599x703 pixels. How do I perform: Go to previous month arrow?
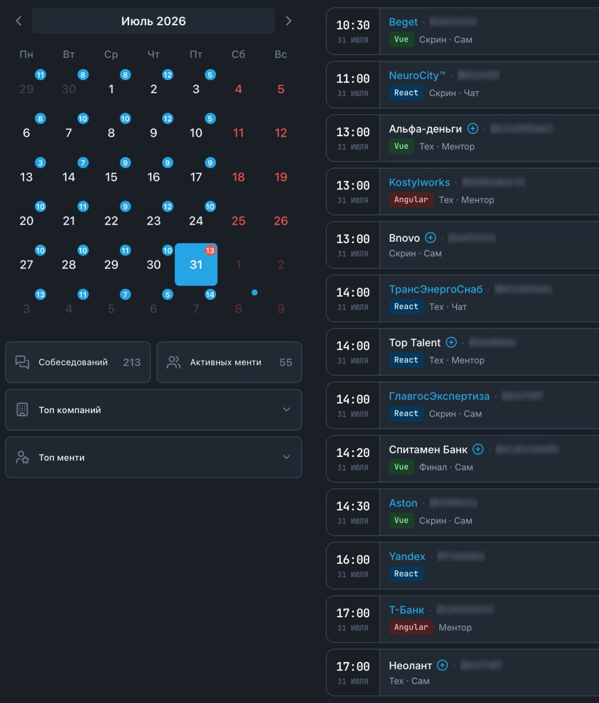[x=19, y=21]
